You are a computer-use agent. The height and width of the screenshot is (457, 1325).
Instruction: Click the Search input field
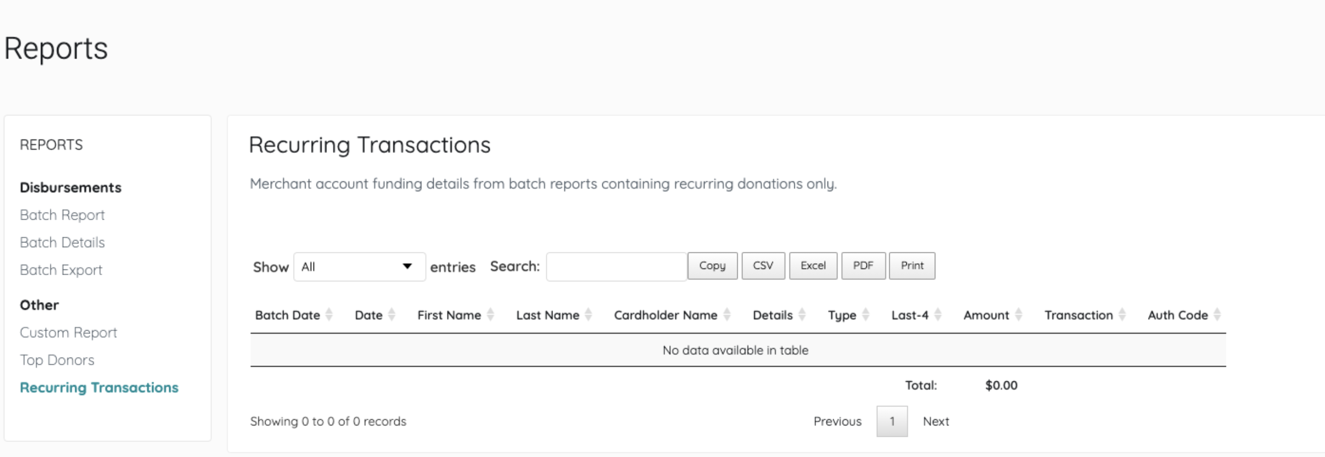point(616,267)
